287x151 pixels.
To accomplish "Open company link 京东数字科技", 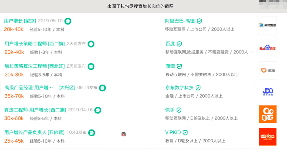I will pos(179,88).
